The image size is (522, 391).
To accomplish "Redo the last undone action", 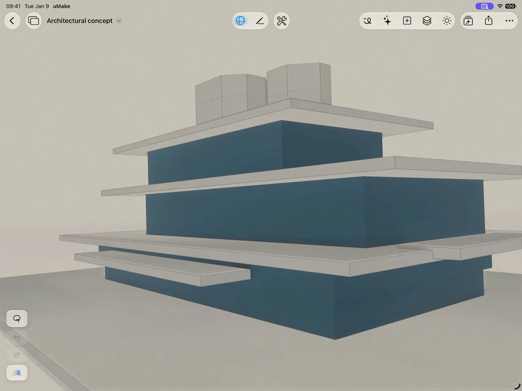I will click(17, 354).
